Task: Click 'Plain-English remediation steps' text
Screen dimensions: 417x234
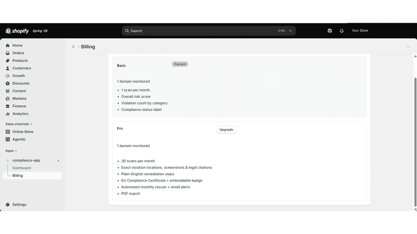Action: point(148,174)
